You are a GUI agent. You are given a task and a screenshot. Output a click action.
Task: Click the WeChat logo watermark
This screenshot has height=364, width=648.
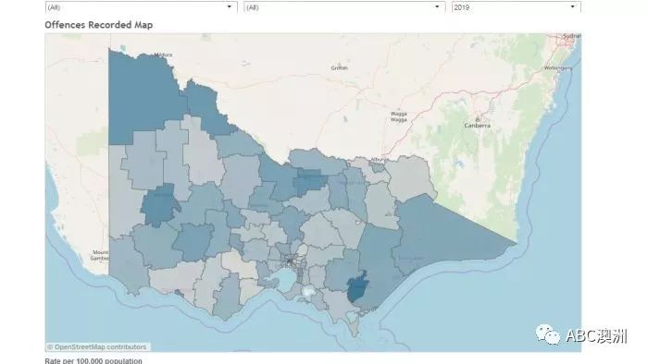click(548, 334)
